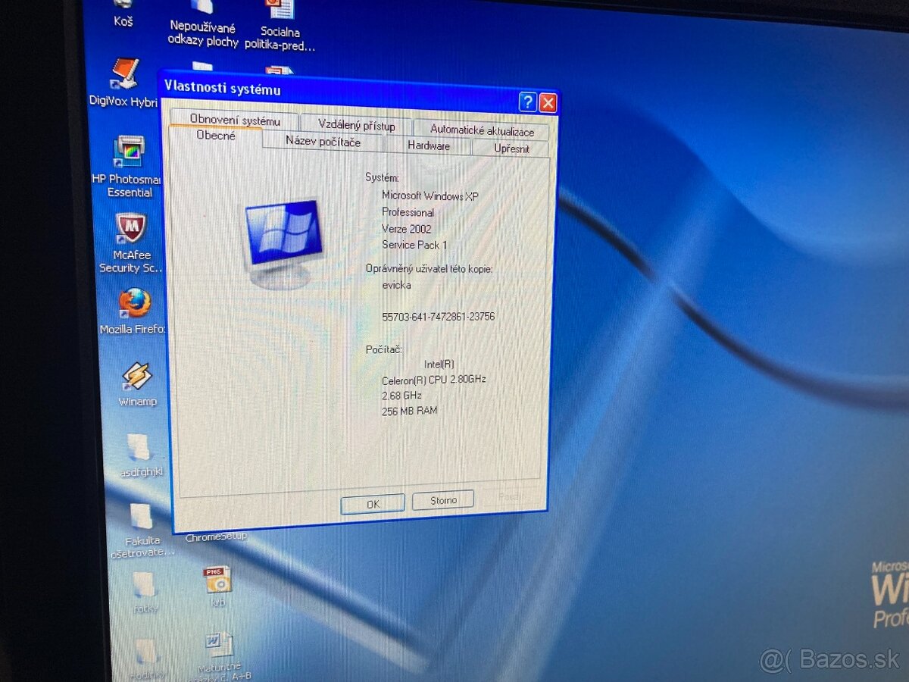Open McAfee Security Scan icon
This screenshot has width=909, height=682.
click(x=130, y=230)
